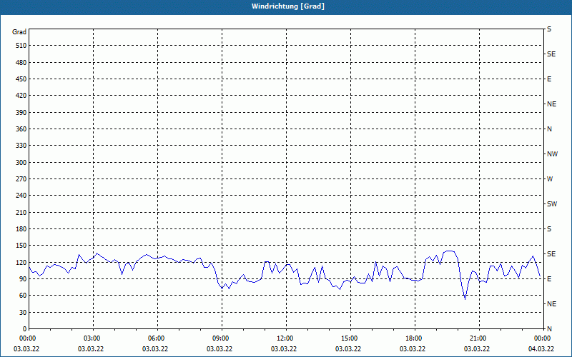The image size is (572, 357).
Task: Pick the y-axis value "180"
Action: (21, 229)
